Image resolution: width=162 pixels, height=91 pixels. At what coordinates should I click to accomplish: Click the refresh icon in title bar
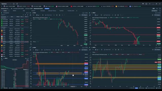pos(17,4)
